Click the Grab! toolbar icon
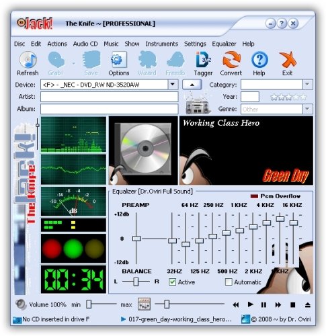The image size is (326, 336). (56, 60)
